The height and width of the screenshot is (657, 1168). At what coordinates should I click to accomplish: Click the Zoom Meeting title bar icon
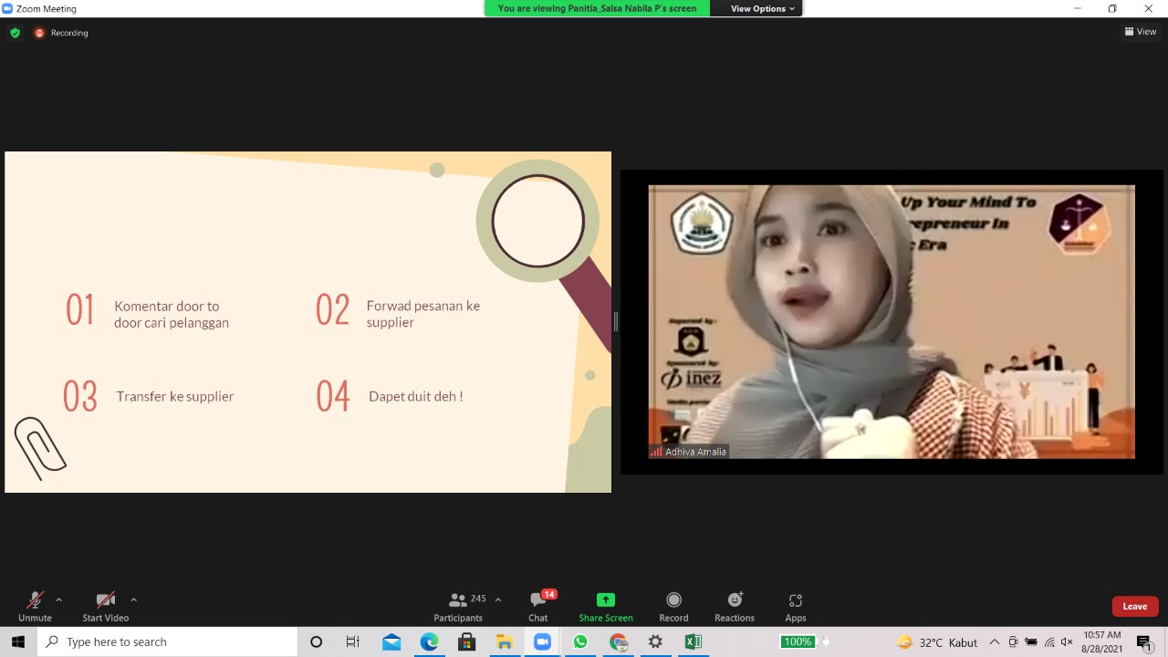(7, 8)
